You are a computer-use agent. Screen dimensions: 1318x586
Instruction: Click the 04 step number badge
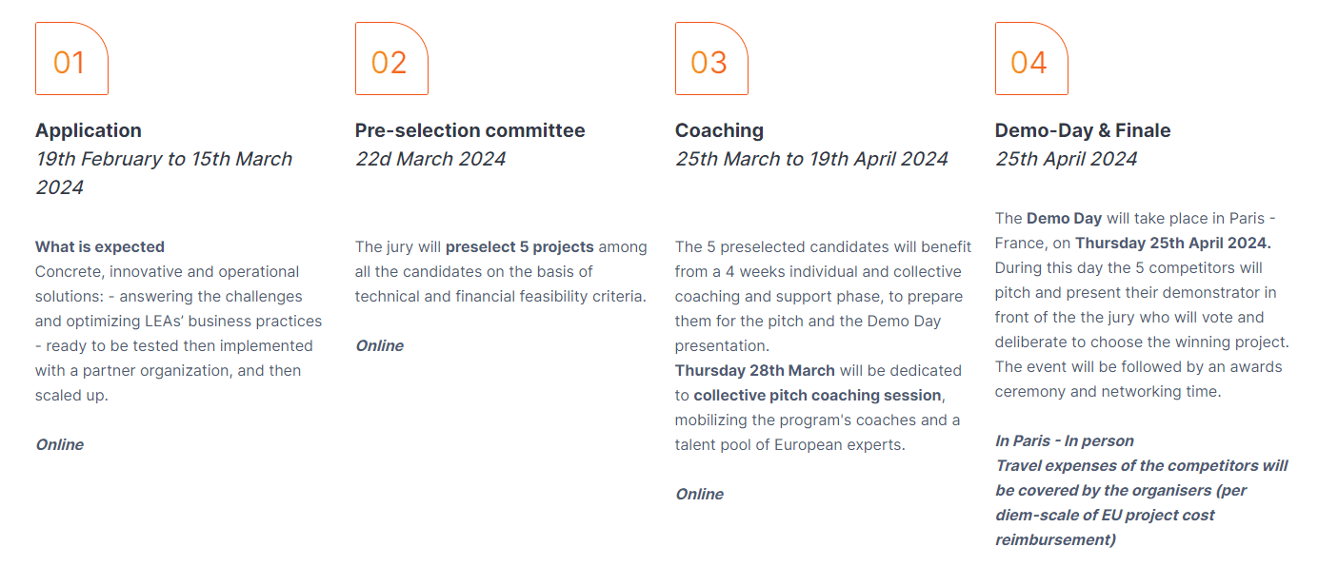(x=1031, y=58)
